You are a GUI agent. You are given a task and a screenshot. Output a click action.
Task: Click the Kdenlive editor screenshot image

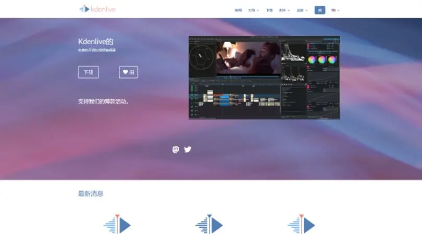pyautogui.click(x=264, y=77)
